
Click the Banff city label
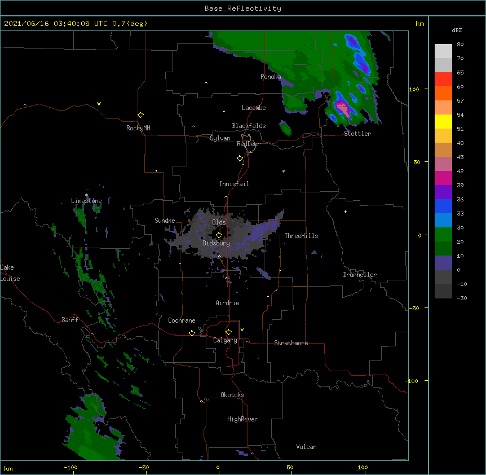click(70, 320)
